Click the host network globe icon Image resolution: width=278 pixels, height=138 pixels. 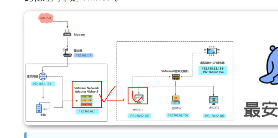[43, 76]
